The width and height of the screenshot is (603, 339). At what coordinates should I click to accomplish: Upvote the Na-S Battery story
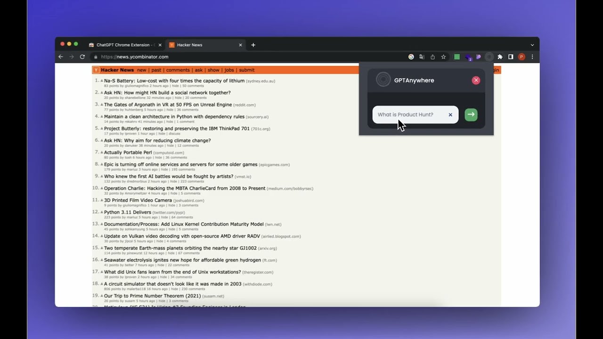(x=102, y=81)
